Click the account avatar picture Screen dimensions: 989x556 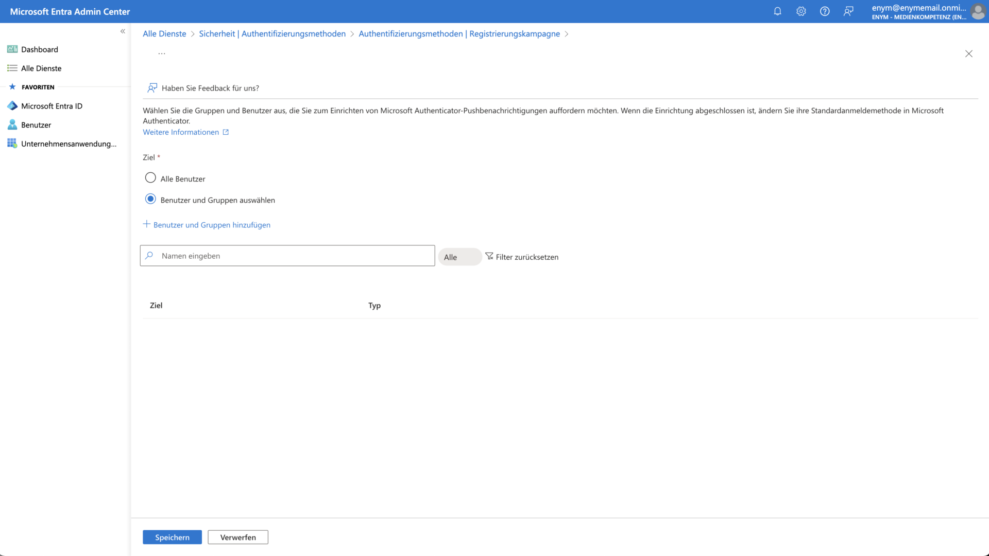tap(978, 11)
